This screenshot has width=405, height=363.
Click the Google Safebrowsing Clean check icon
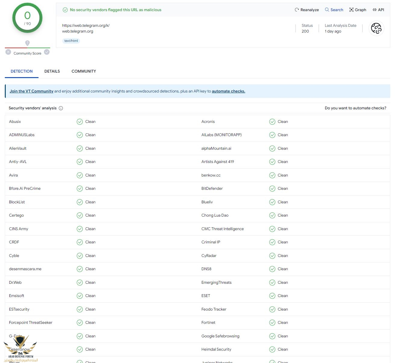pos(272,336)
